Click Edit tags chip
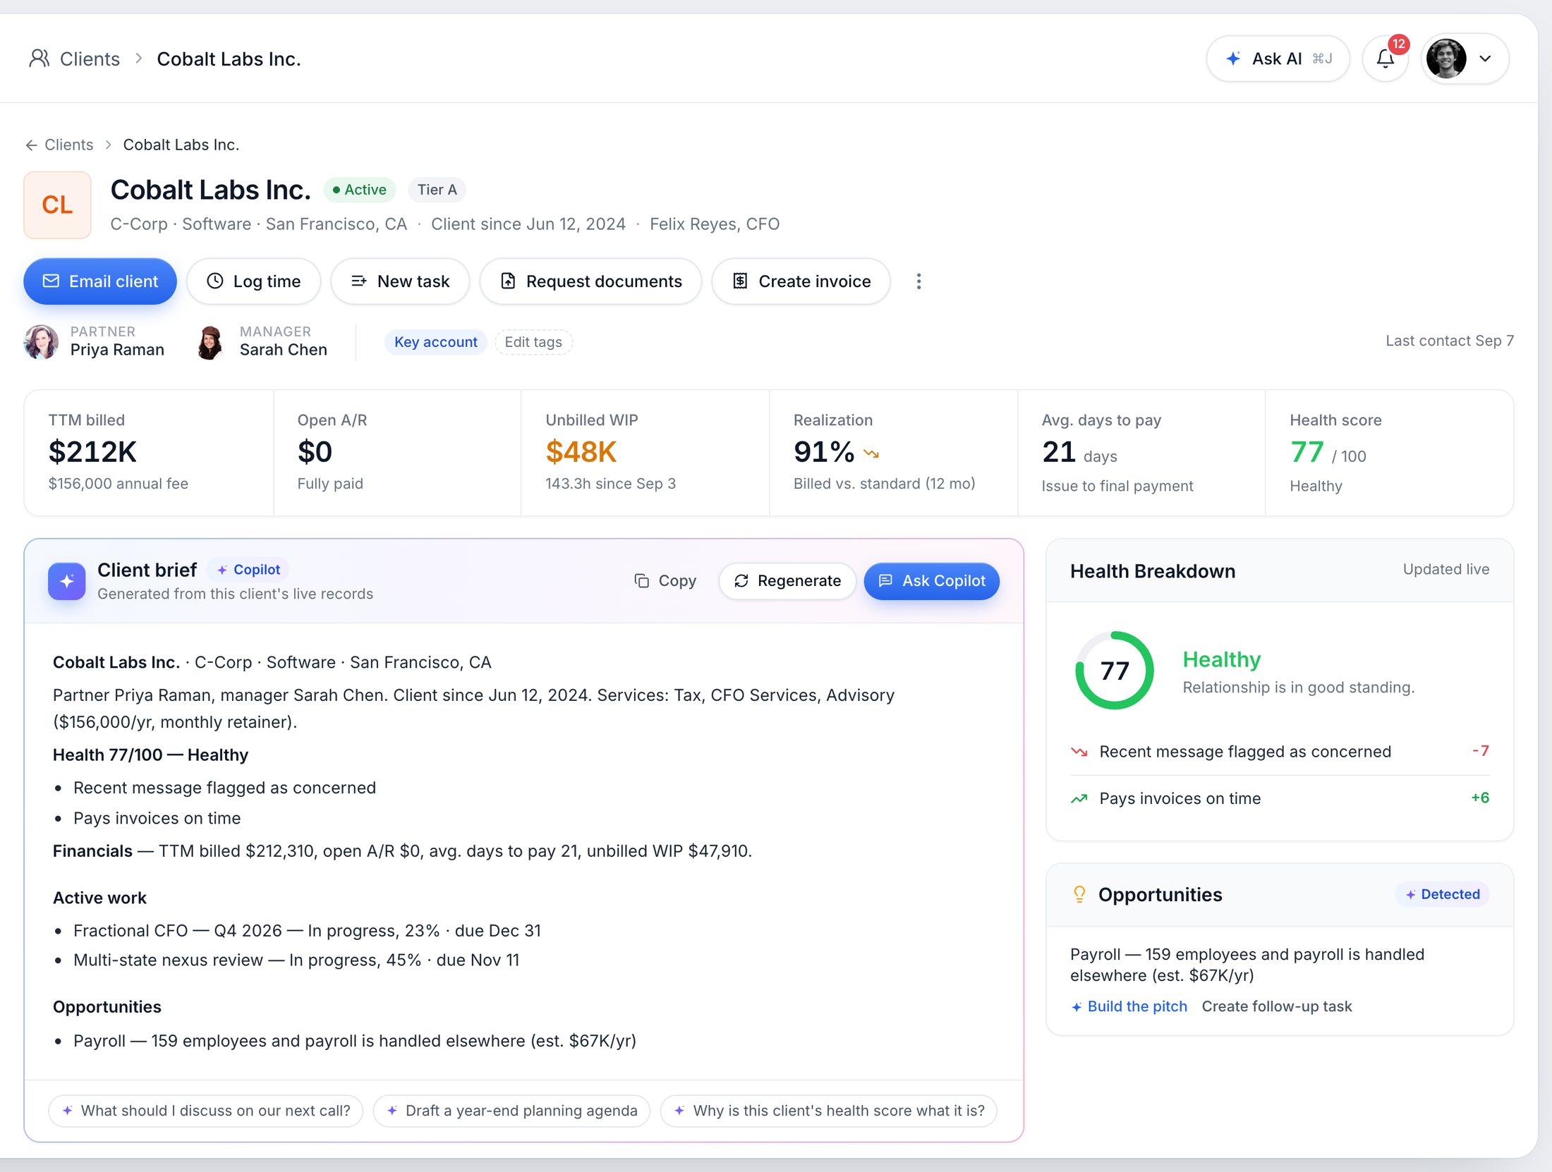Viewport: 1552px width, 1172px height. pyautogui.click(x=533, y=342)
